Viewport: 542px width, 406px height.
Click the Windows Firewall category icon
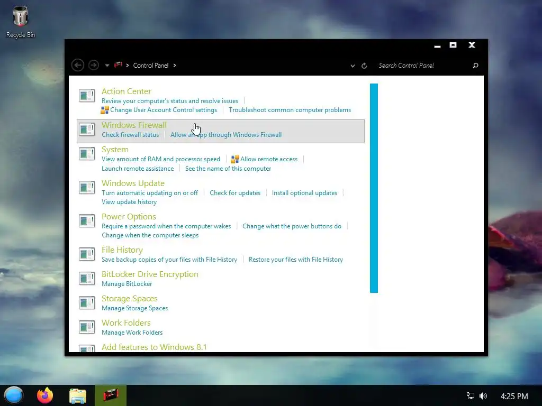(x=87, y=130)
